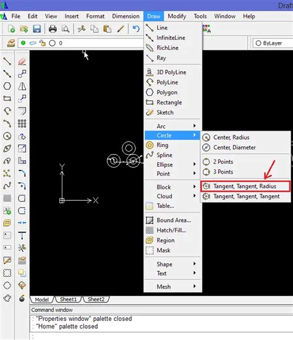Viewport: 293px width, 340px height.
Task: Open the Help menu
Action: click(248, 16)
